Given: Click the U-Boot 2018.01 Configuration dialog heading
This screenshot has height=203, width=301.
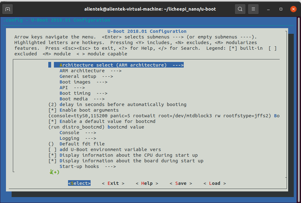Looking at the screenshot, I should (x=147, y=31).
